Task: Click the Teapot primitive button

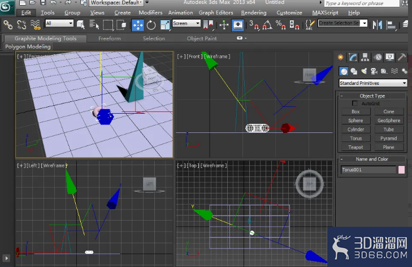Action: click(356, 147)
